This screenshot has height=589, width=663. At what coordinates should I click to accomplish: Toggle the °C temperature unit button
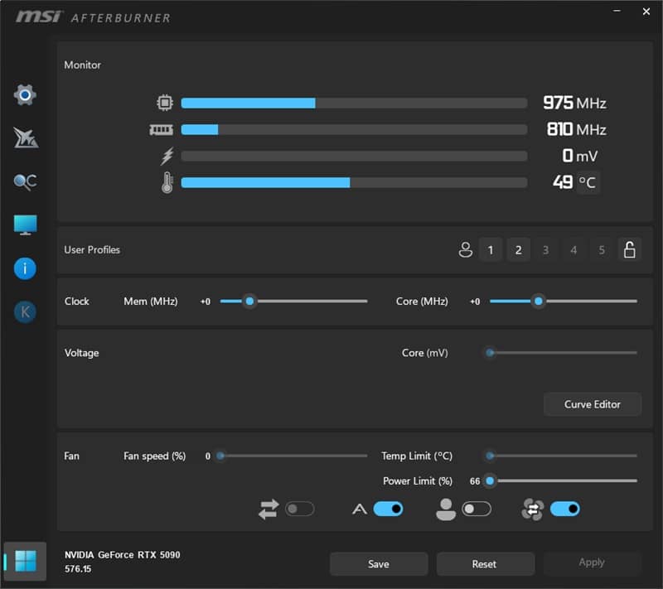pos(588,182)
